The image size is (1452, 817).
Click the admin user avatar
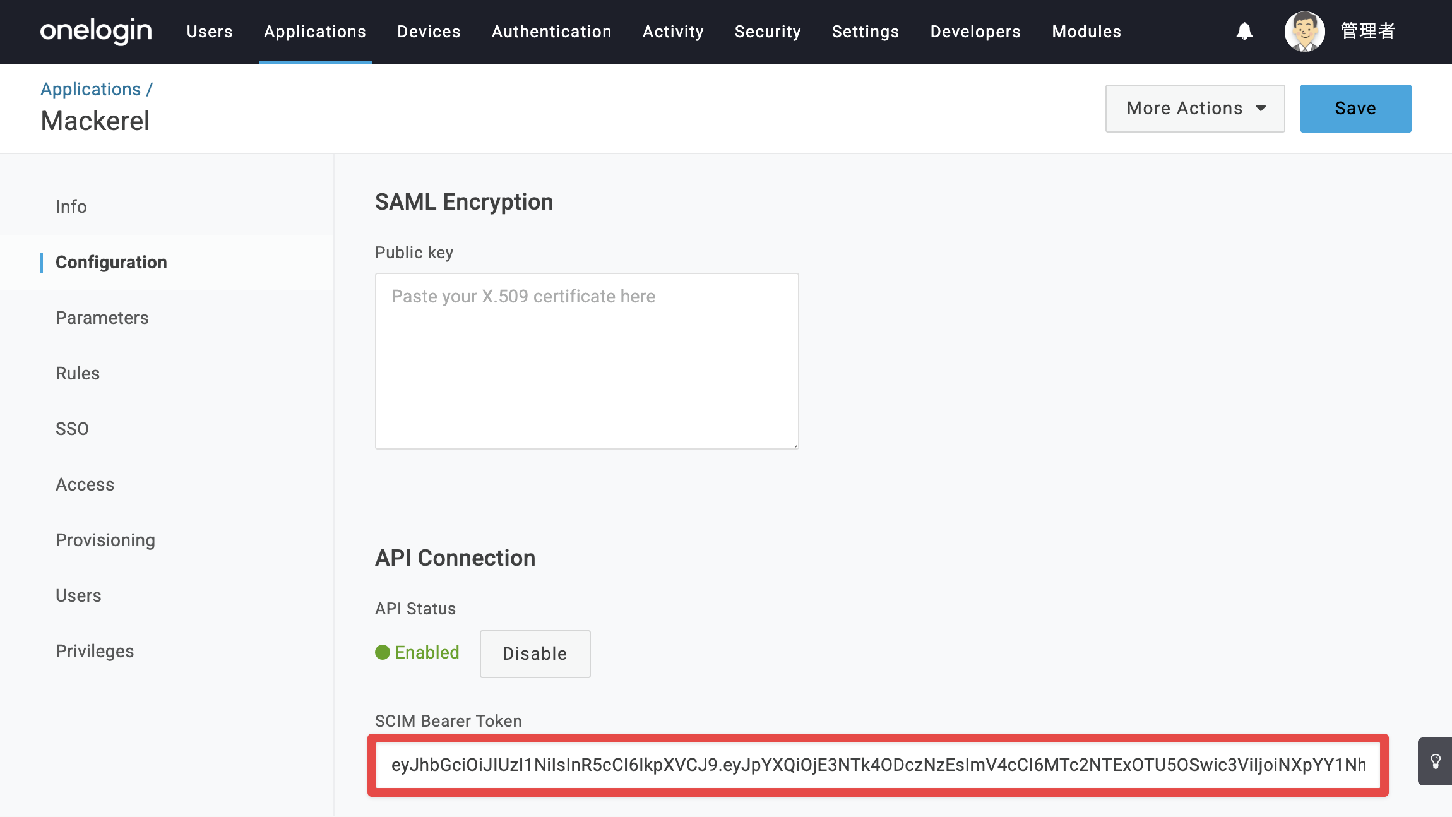tap(1304, 31)
